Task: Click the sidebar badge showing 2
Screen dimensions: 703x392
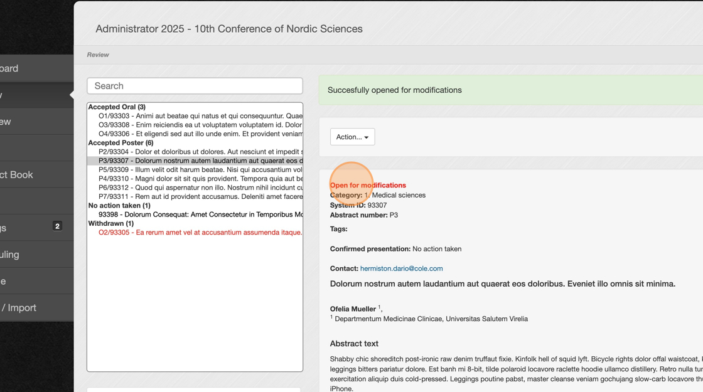Action: (57, 226)
